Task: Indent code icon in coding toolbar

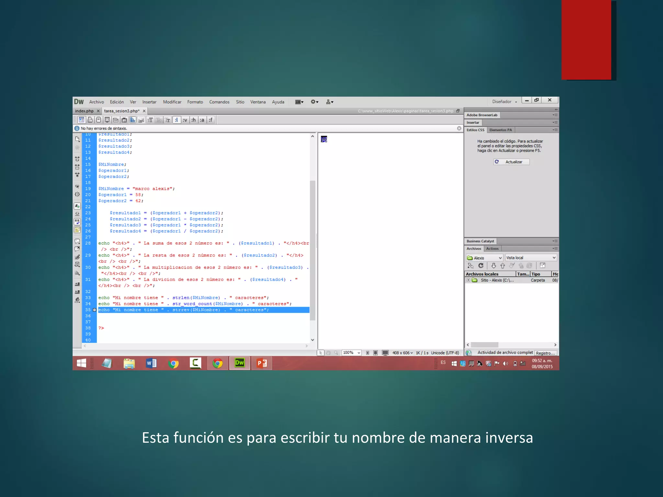Action: 77,284
